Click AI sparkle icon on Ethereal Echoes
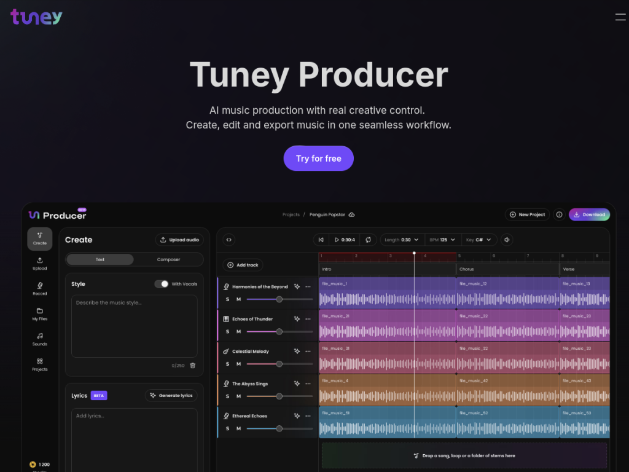This screenshot has height=472, width=629. (x=297, y=416)
